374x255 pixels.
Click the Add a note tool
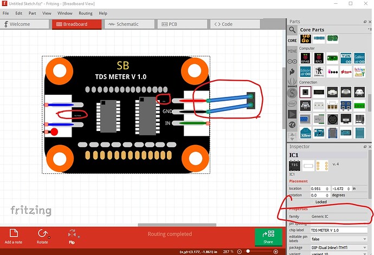pos(14,237)
